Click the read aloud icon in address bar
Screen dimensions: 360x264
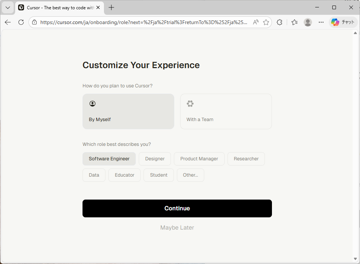(x=256, y=22)
